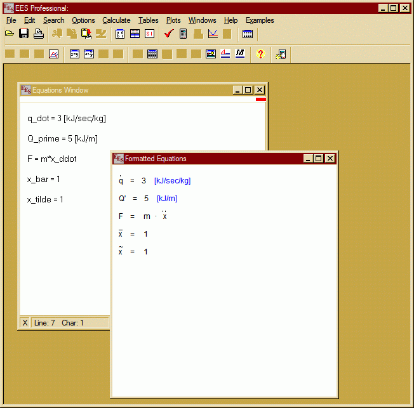Click the x=y Equations window icon
Viewport: 414px width, 408px height.
(x=74, y=55)
